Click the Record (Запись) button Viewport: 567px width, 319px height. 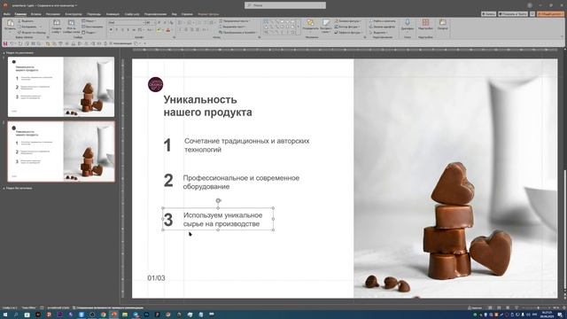pos(488,14)
